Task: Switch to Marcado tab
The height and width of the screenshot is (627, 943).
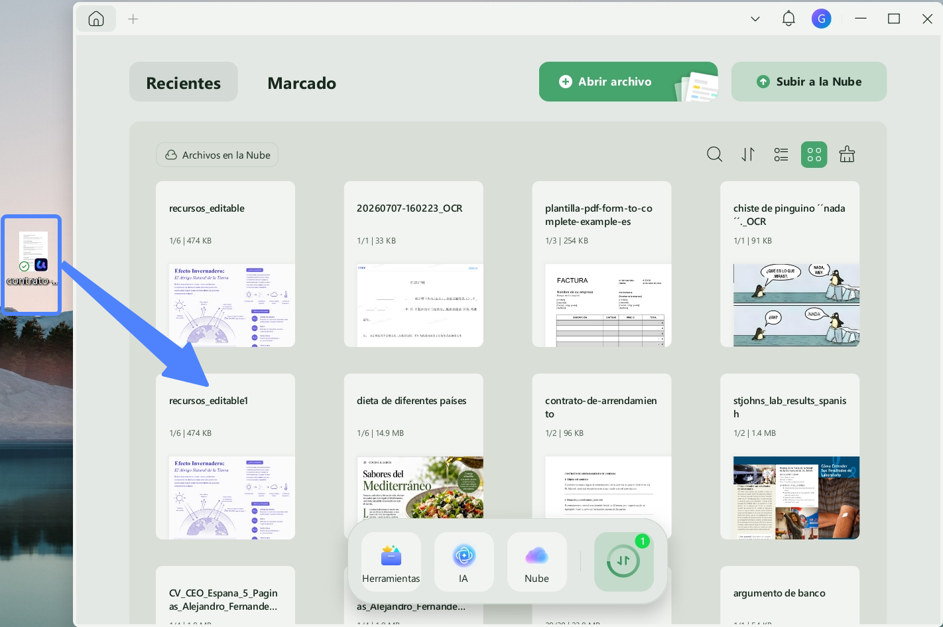Action: 302,83
